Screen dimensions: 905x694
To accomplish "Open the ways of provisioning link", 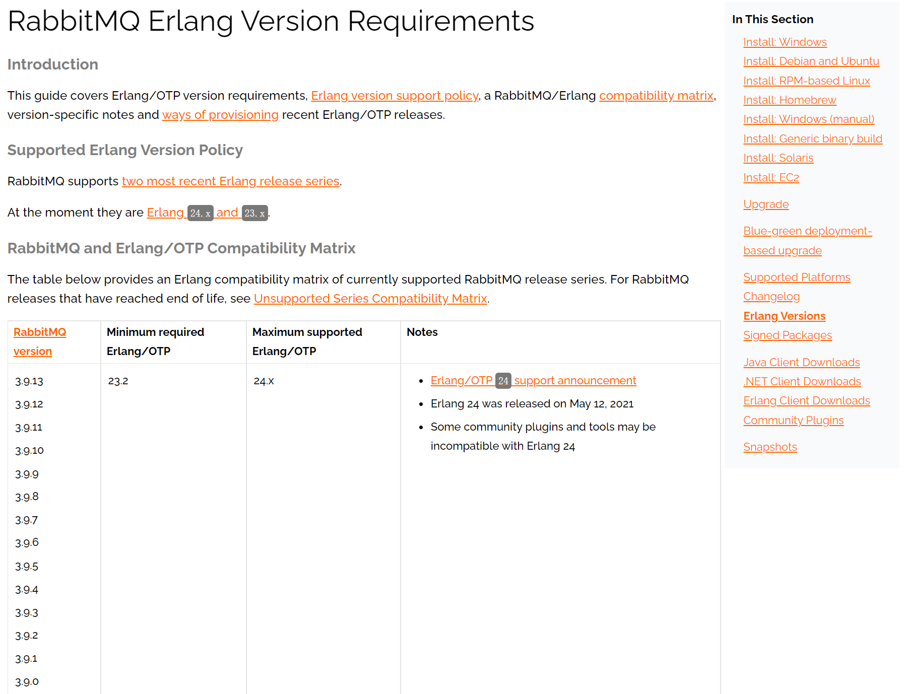I will coord(220,115).
